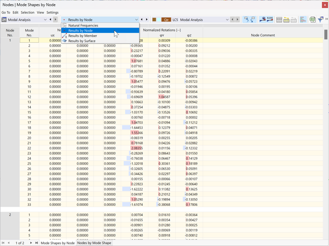This screenshot has height=246, width=329.
Task: Click Normalized Rotations column header
Action: (x=162, y=30)
